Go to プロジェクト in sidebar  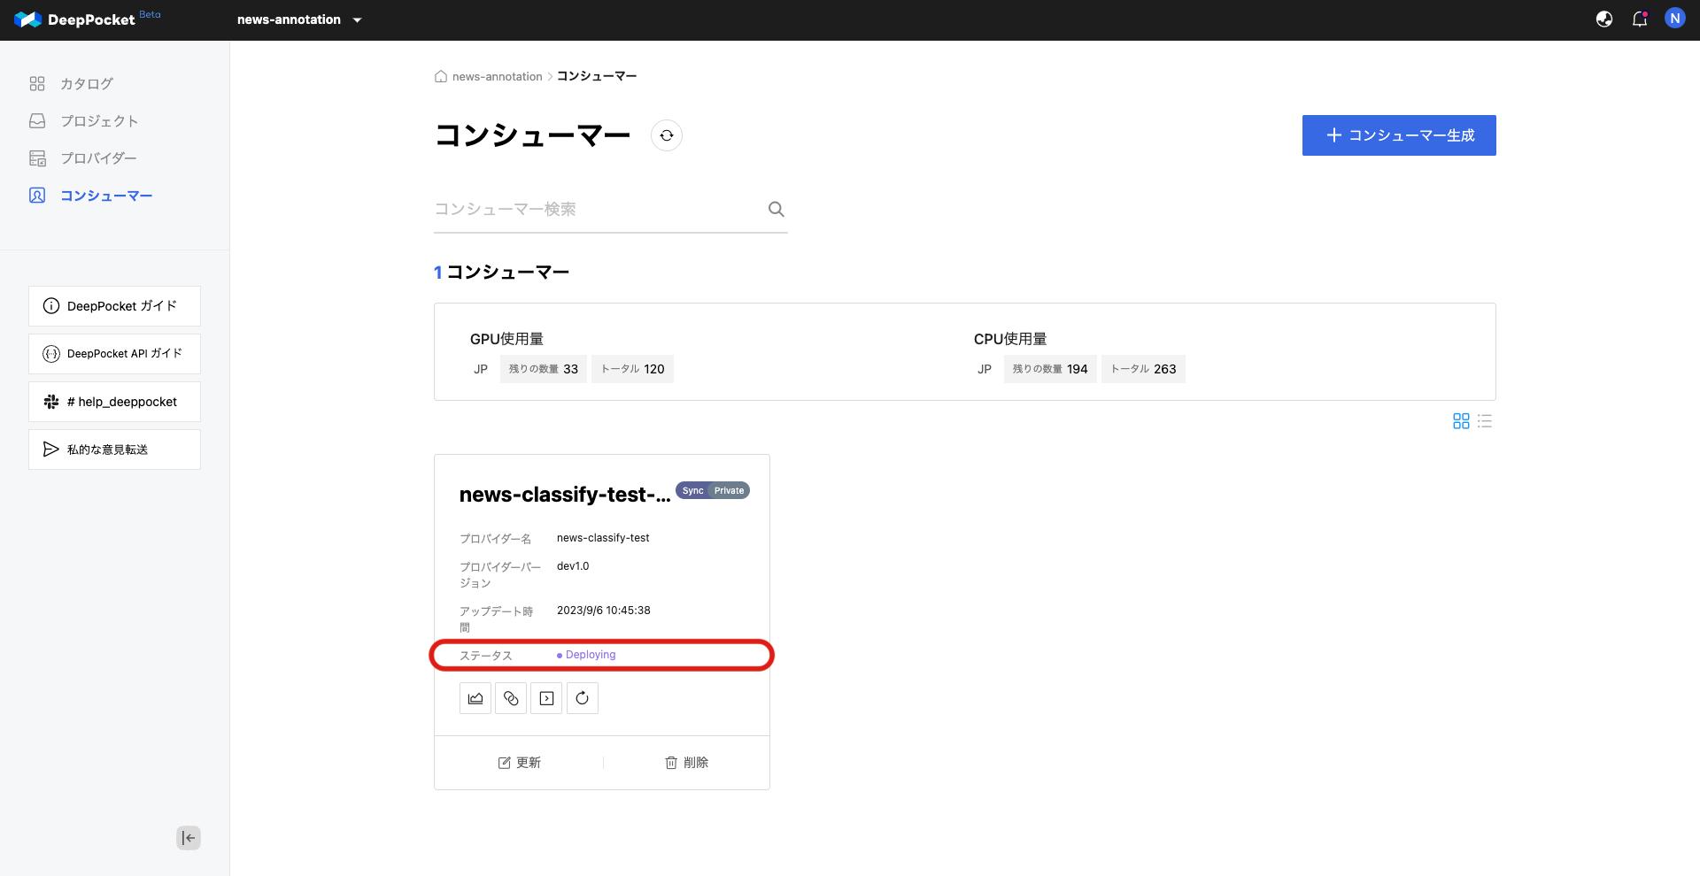coord(99,121)
